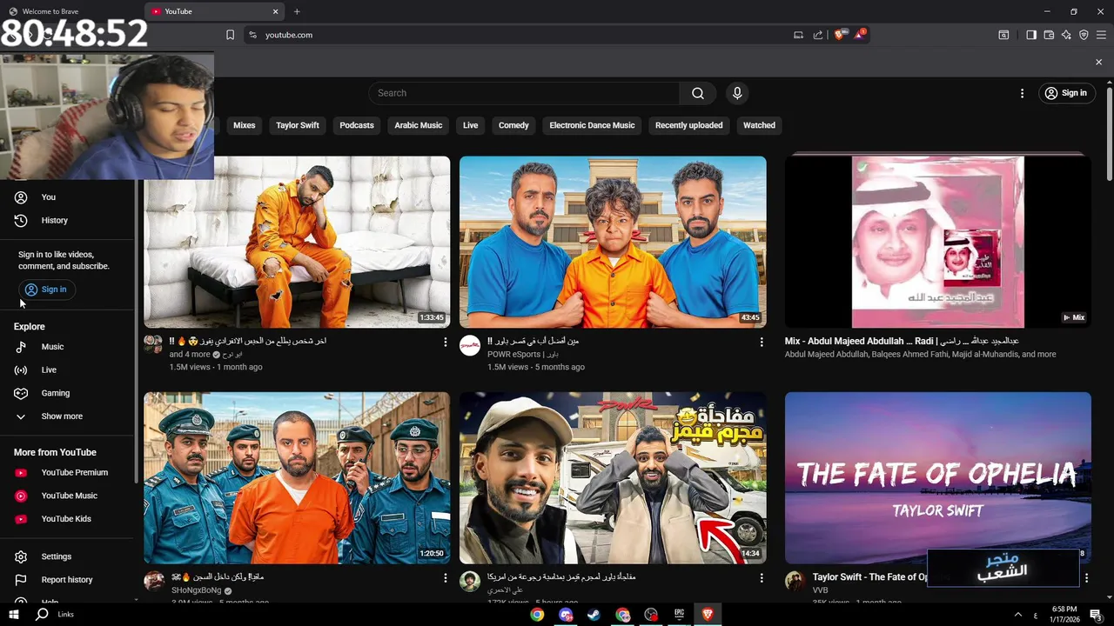Viewport: 1114px width, 626px height.
Task: Select the Arabic Music filter chip
Action: tap(419, 125)
